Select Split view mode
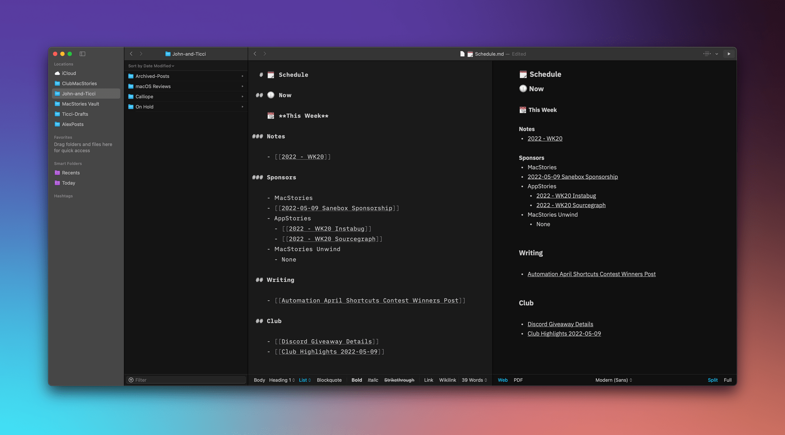Image resolution: width=785 pixels, height=435 pixels. pyautogui.click(x=713, y=380)
